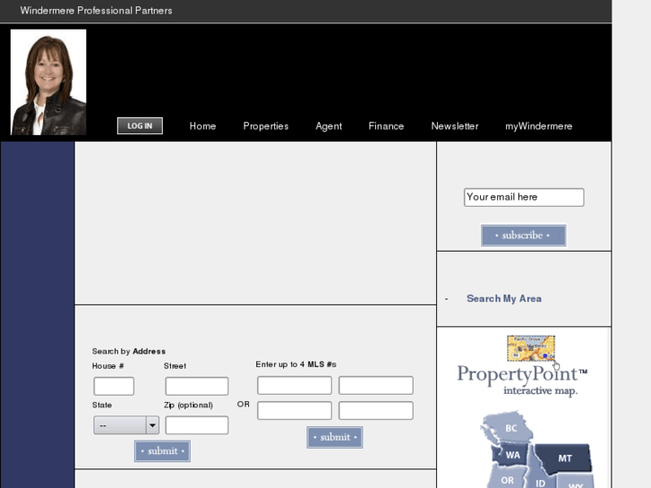Screen dimensions: 651x488
Task: Select BC on the region map
Action: click(511, 428)
